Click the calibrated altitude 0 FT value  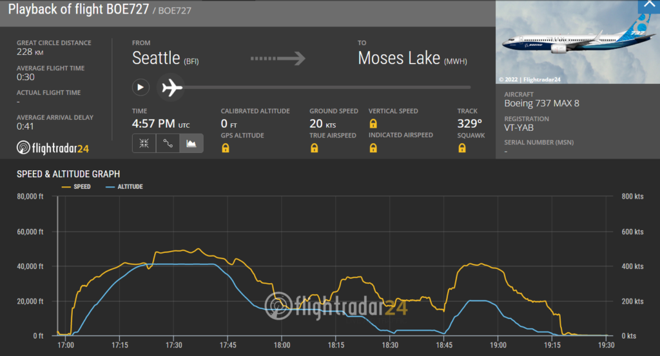[x=229, y=124]
